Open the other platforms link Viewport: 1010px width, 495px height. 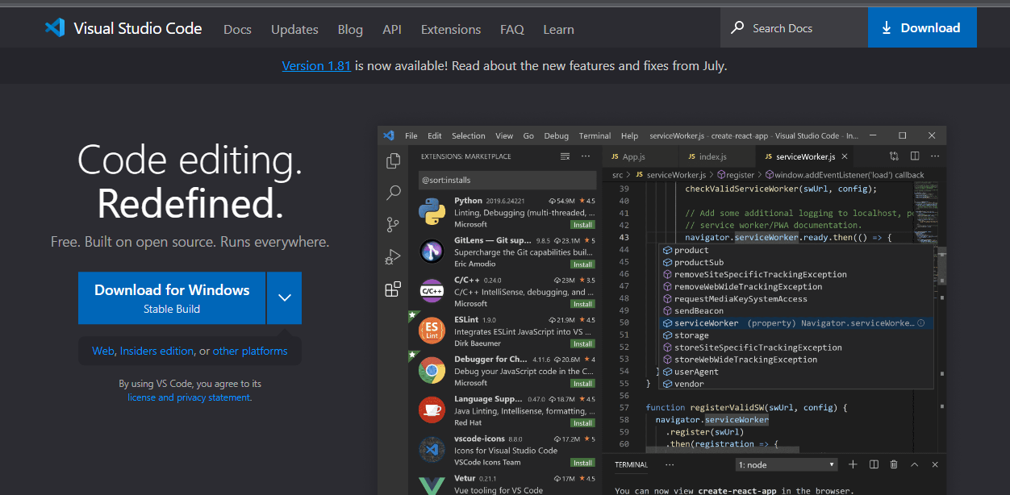click(x=250, y=351)
